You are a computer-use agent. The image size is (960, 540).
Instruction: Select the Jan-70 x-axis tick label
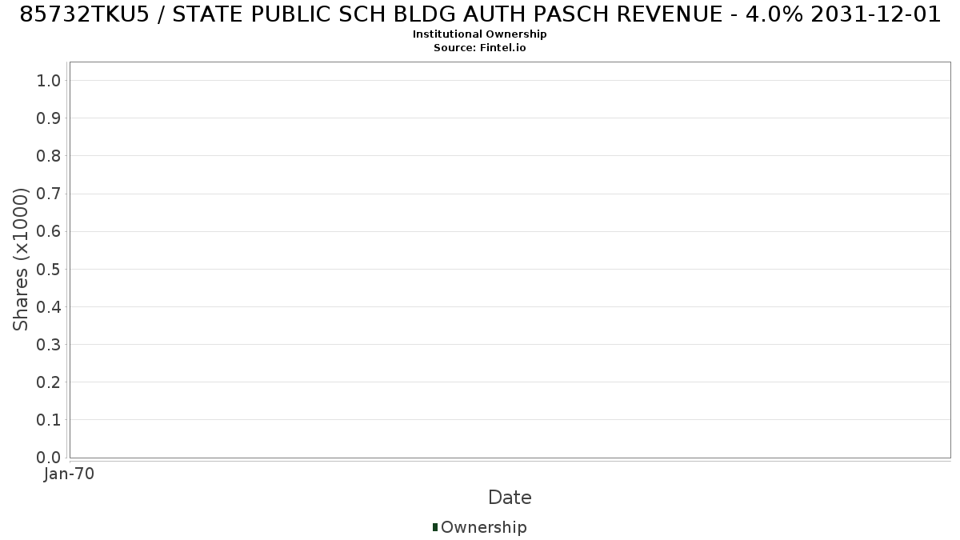(x=70, y=474)
